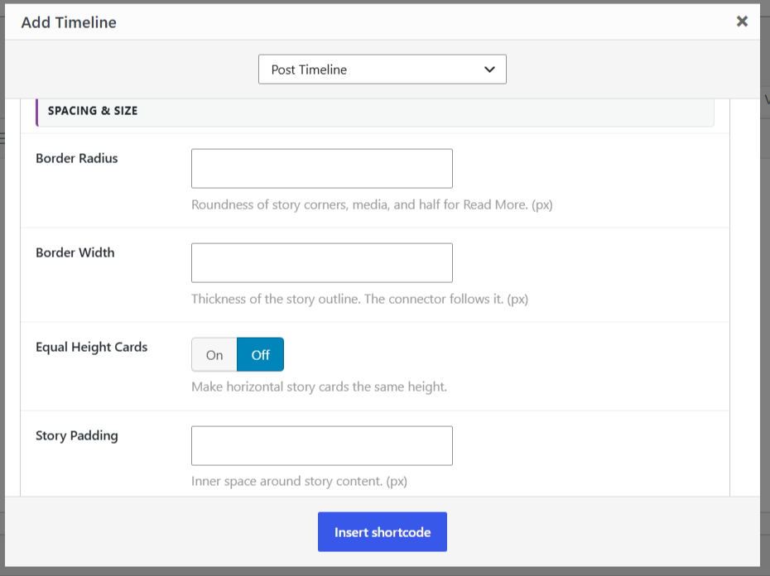
Task: Click the Equal Height Cards label
Action: 91,347
